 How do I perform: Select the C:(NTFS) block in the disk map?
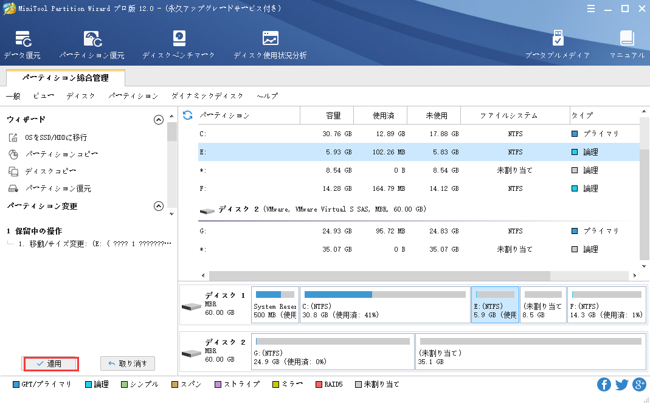click(x=385, y=305)
